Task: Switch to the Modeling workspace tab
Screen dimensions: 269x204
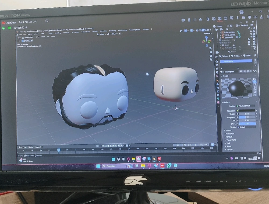Action: (58, 33)
